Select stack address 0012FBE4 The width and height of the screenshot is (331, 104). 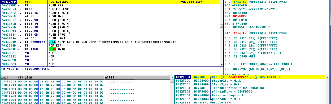[x=183, y=103]
